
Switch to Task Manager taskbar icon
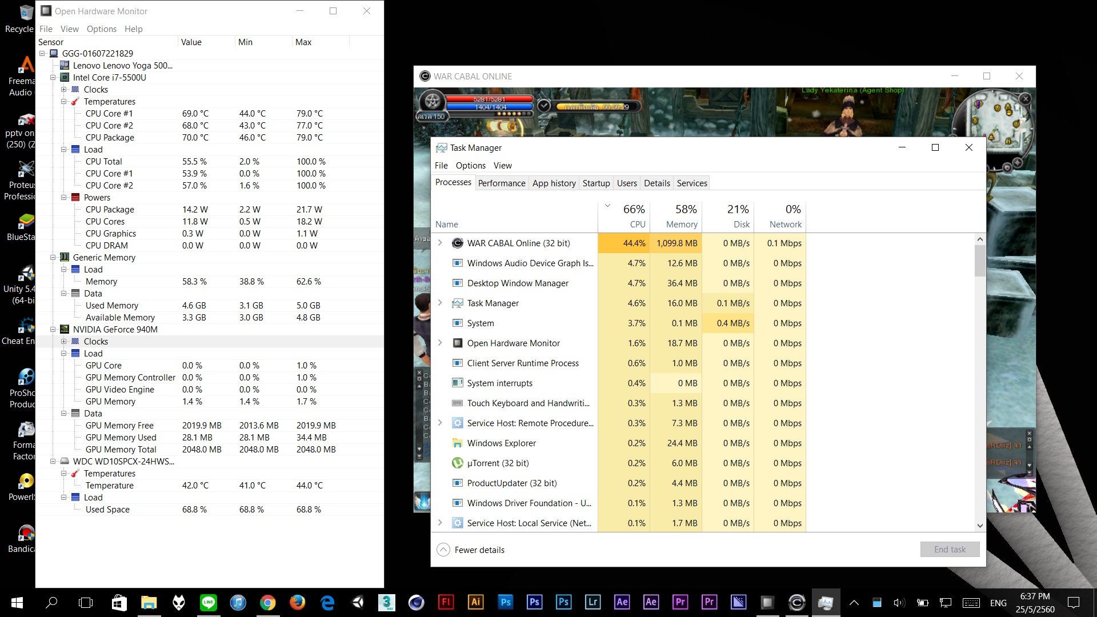click(826, 602)
